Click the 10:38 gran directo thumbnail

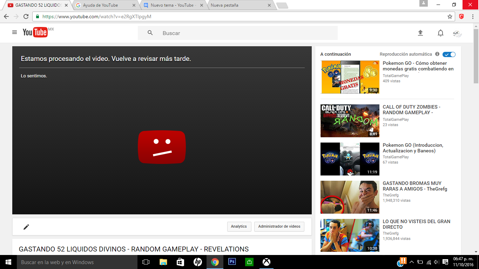point(350,235)
